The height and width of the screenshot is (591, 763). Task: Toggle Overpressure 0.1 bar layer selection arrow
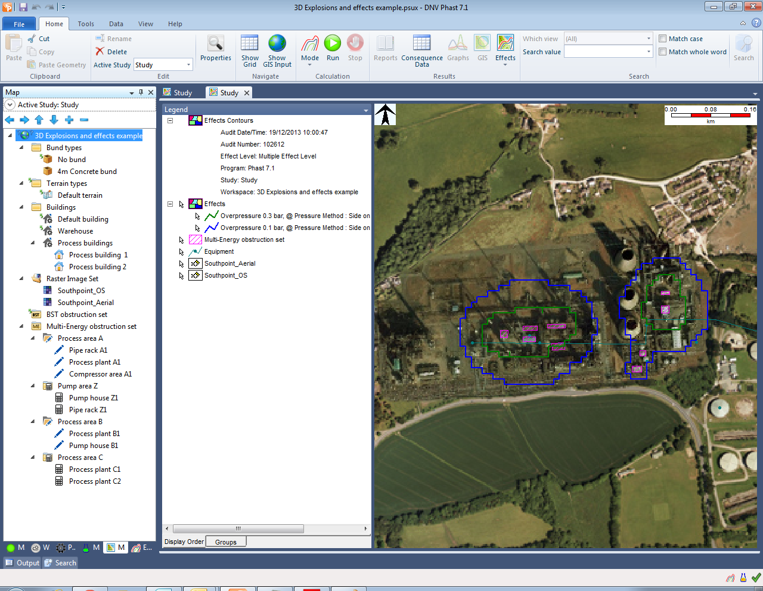tap(198, 228)
